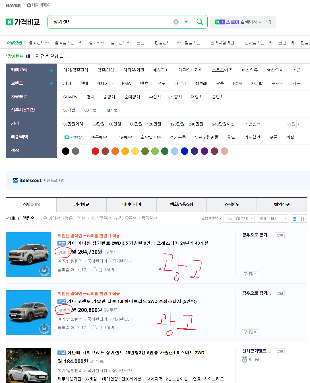Click the green magnifier search icon
This screenshot has width=310, height=383.
click(200, 22)
